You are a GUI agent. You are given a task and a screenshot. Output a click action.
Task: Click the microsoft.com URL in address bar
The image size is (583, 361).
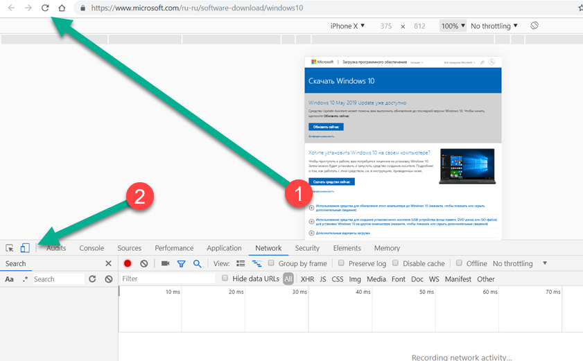click(197, 8)
